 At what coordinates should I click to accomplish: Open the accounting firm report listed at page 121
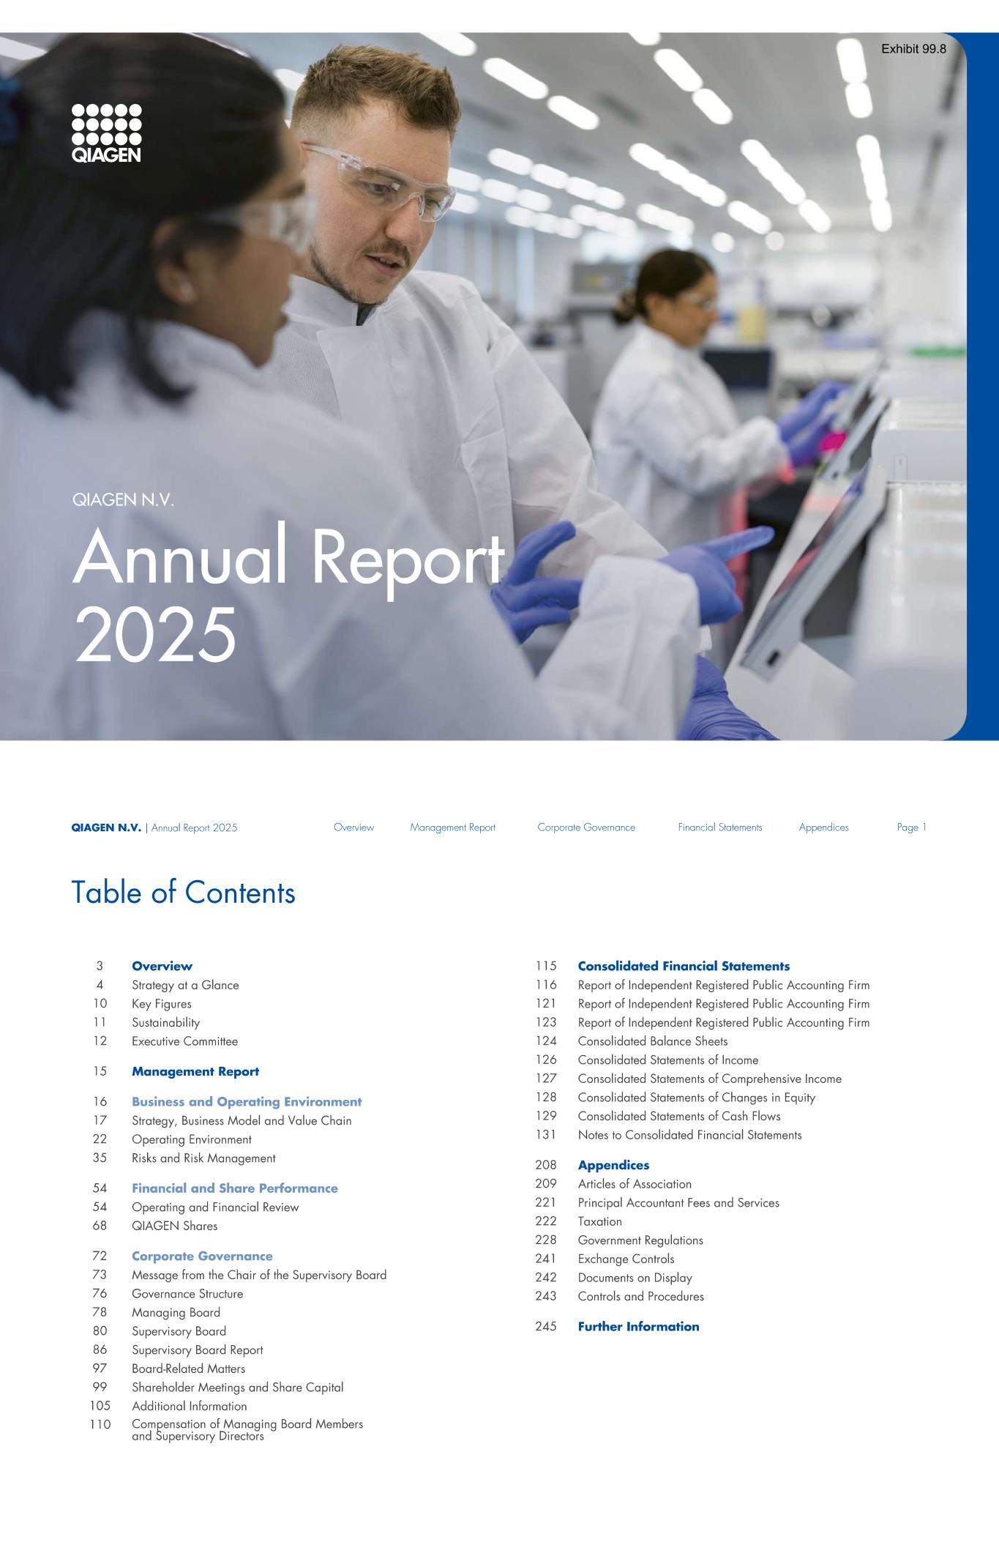tap(724, 1004)
